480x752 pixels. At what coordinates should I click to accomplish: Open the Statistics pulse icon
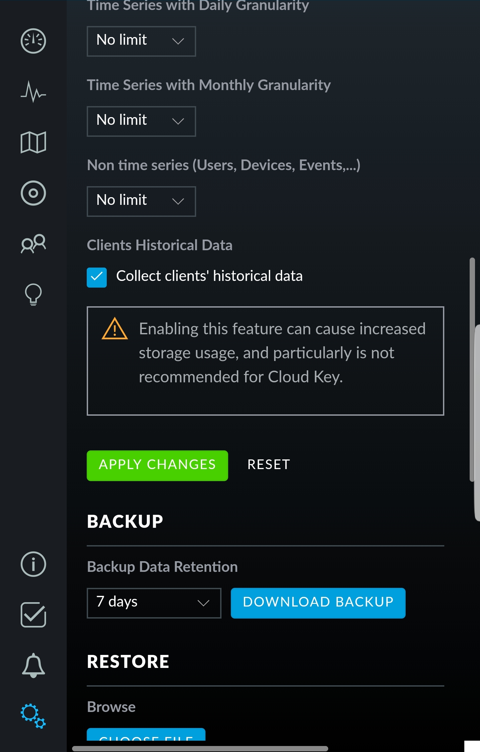[x=33, y=92]
